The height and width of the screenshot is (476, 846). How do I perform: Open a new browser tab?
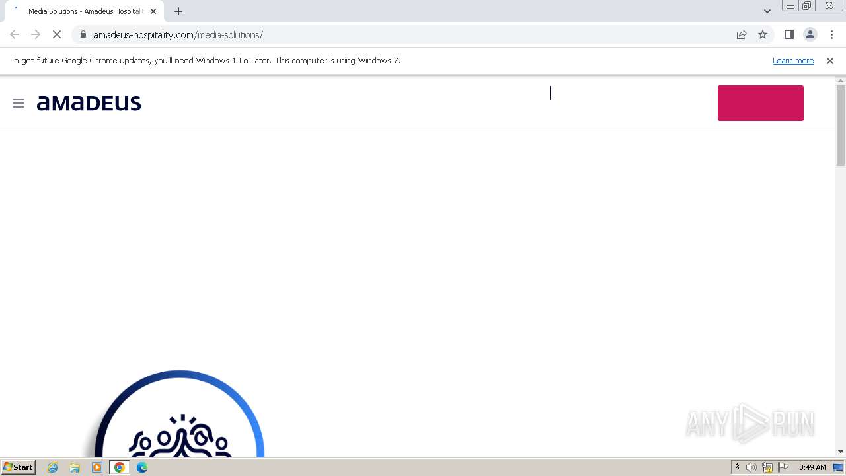click(178, 11)
